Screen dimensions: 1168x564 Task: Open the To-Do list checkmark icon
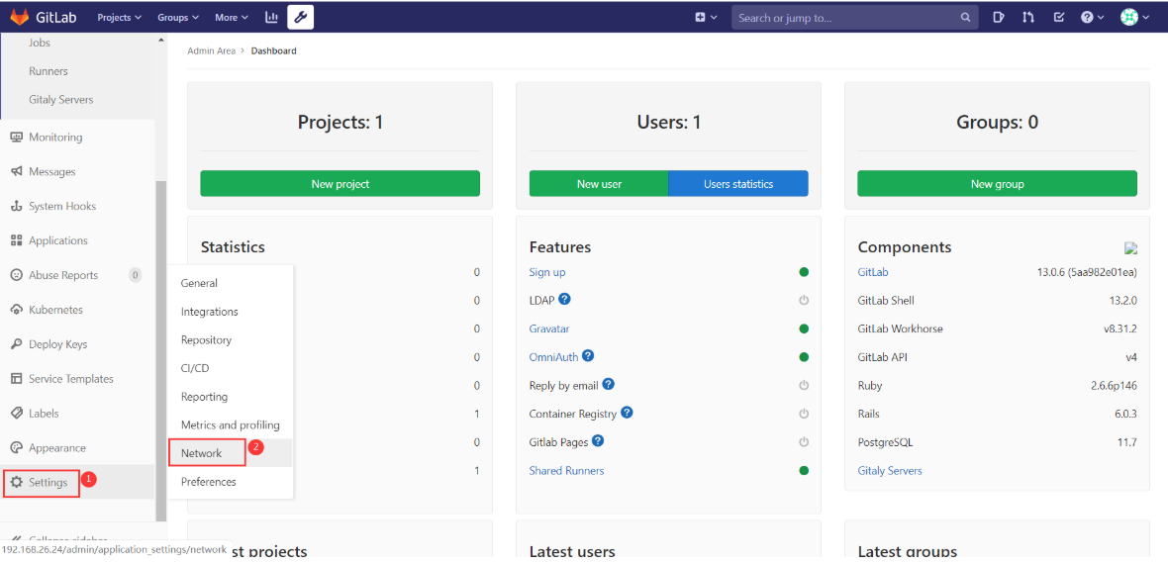point(1058,17)
